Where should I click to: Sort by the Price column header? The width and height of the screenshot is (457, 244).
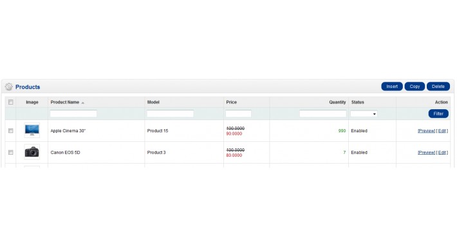click(x=232, y=102)
